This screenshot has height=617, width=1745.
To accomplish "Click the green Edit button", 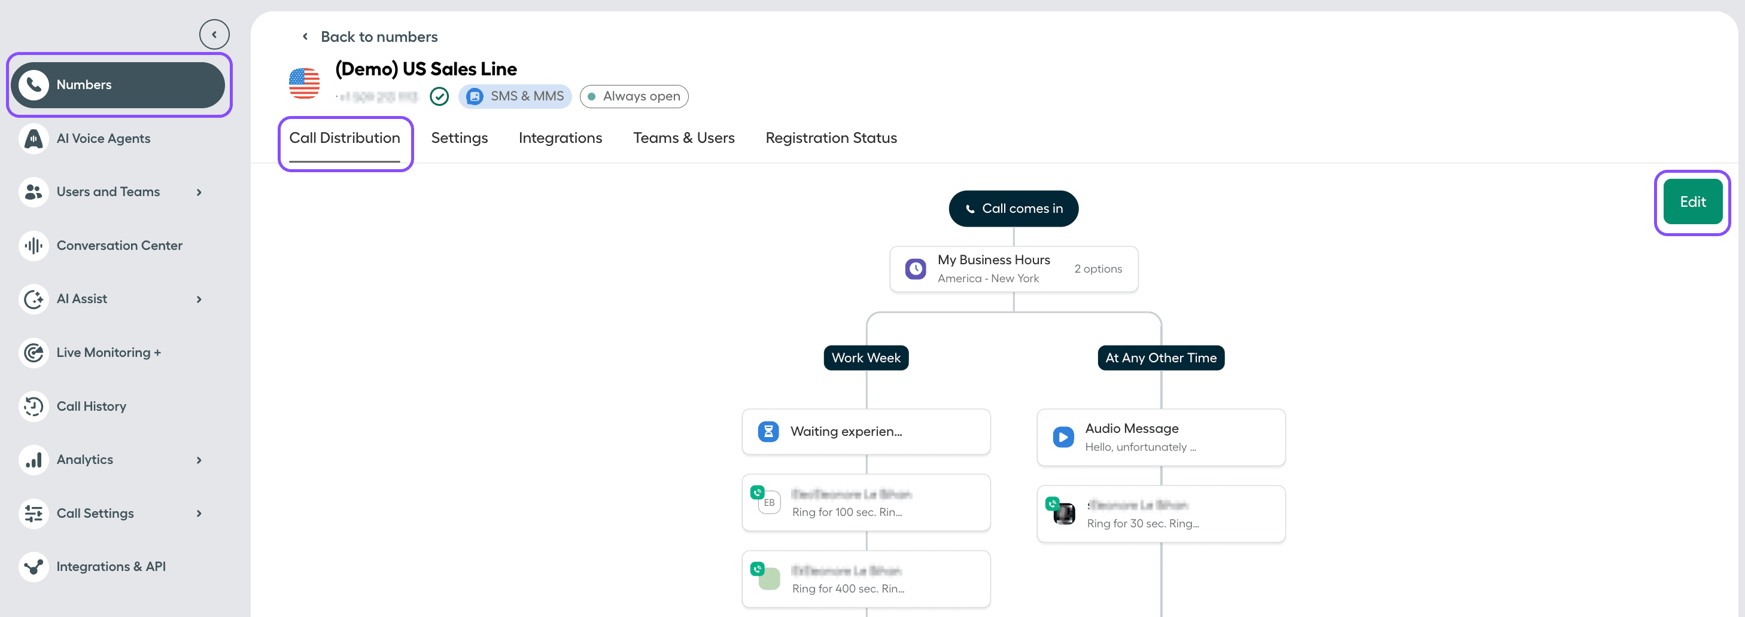I will (1692, 201).
